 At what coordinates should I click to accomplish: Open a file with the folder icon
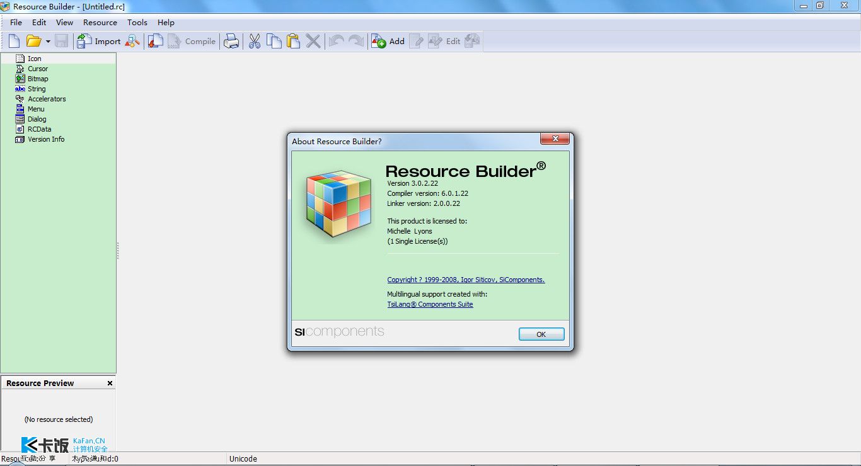tap(33, 42)
